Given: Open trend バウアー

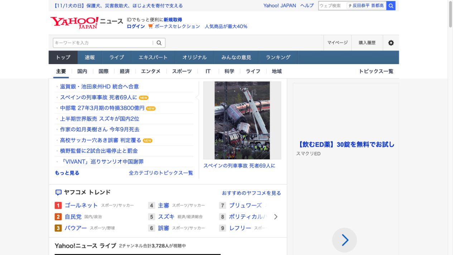Looking at the screenshot, I should coord(76,228).
